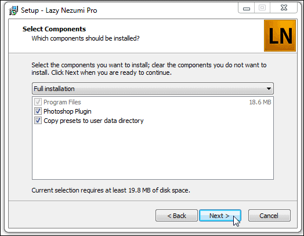Click the setup installer icon in title bar
Image resolution: width=304 pixels, height=236 pixels.
(13, 10)
